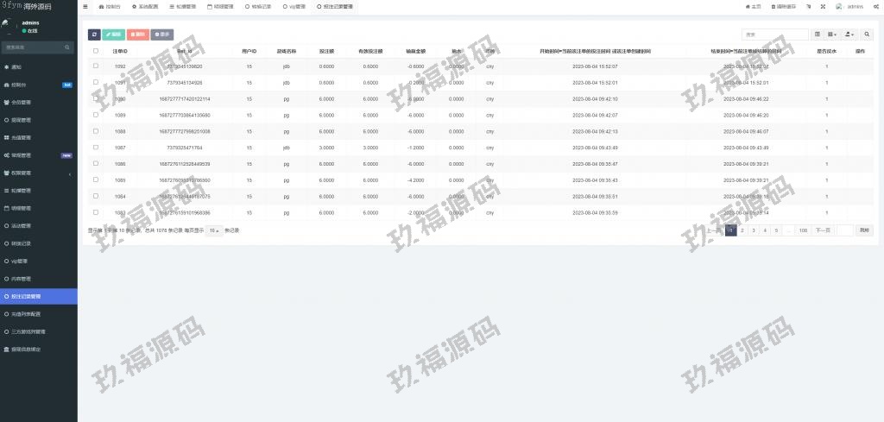
Task: Open the columns visibility dropdown
Action: point(832,35)
